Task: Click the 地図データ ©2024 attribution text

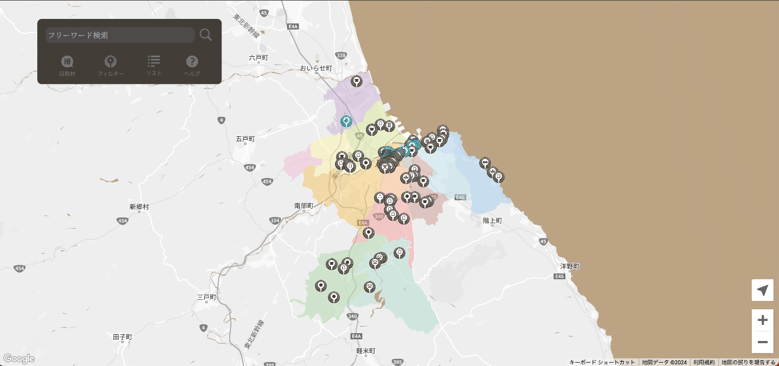Action: 664,362
